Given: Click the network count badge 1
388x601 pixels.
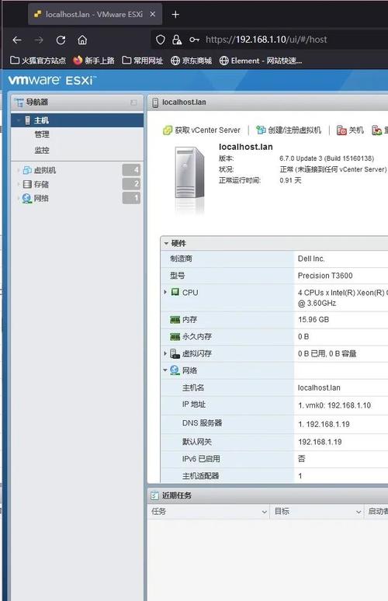Looking at the screenshot, I should [131, 198].
